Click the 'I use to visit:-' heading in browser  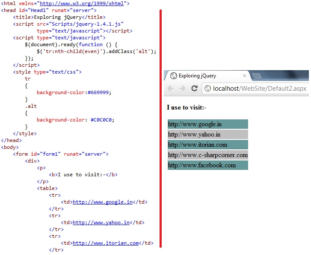187,107
